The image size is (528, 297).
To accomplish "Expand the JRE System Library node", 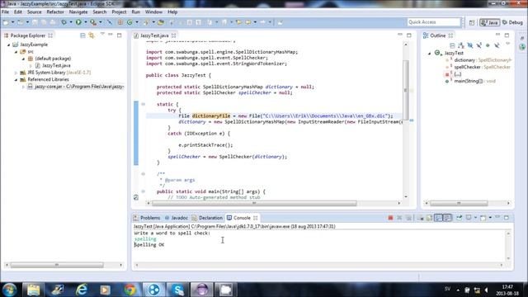I will click(x=16, y=73).
